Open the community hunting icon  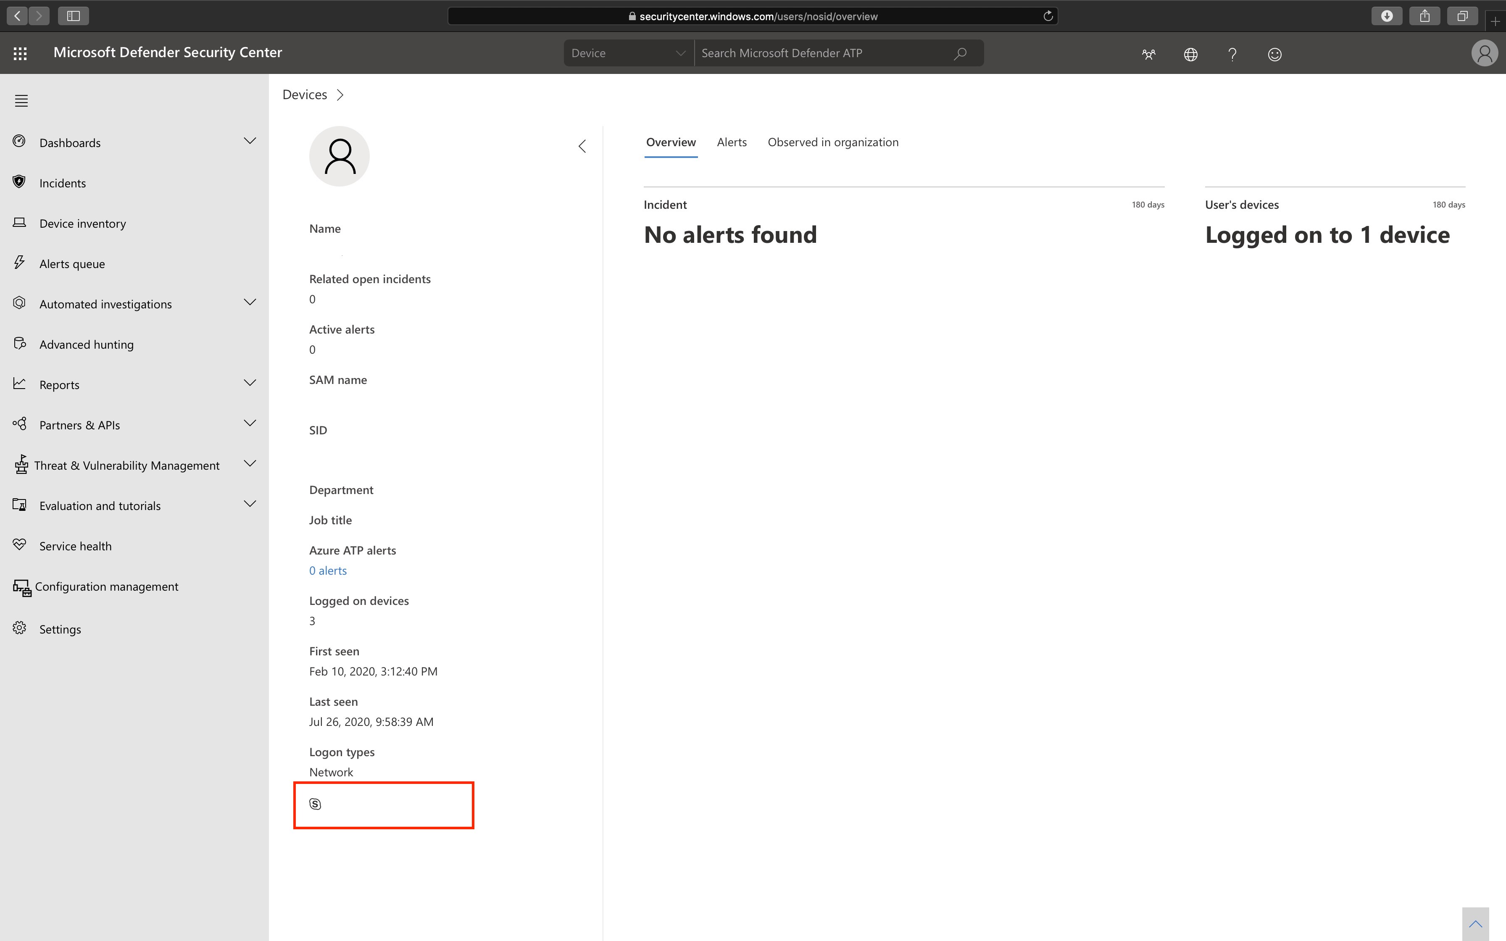[x=1148, y=54]
